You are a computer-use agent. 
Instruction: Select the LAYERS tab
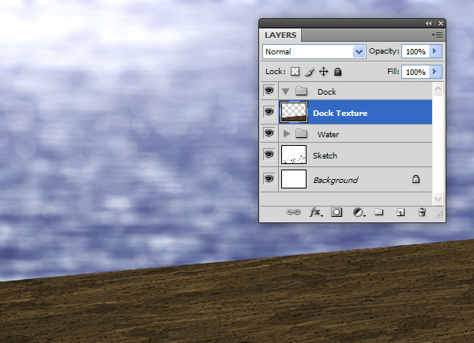[x=280, y=35]
